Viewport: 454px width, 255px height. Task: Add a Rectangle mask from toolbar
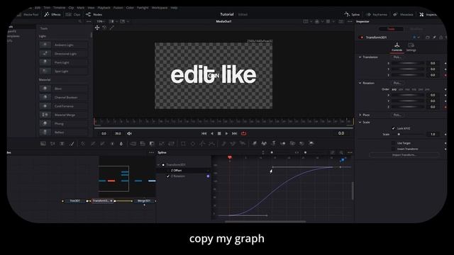click(x=183, y=143)
